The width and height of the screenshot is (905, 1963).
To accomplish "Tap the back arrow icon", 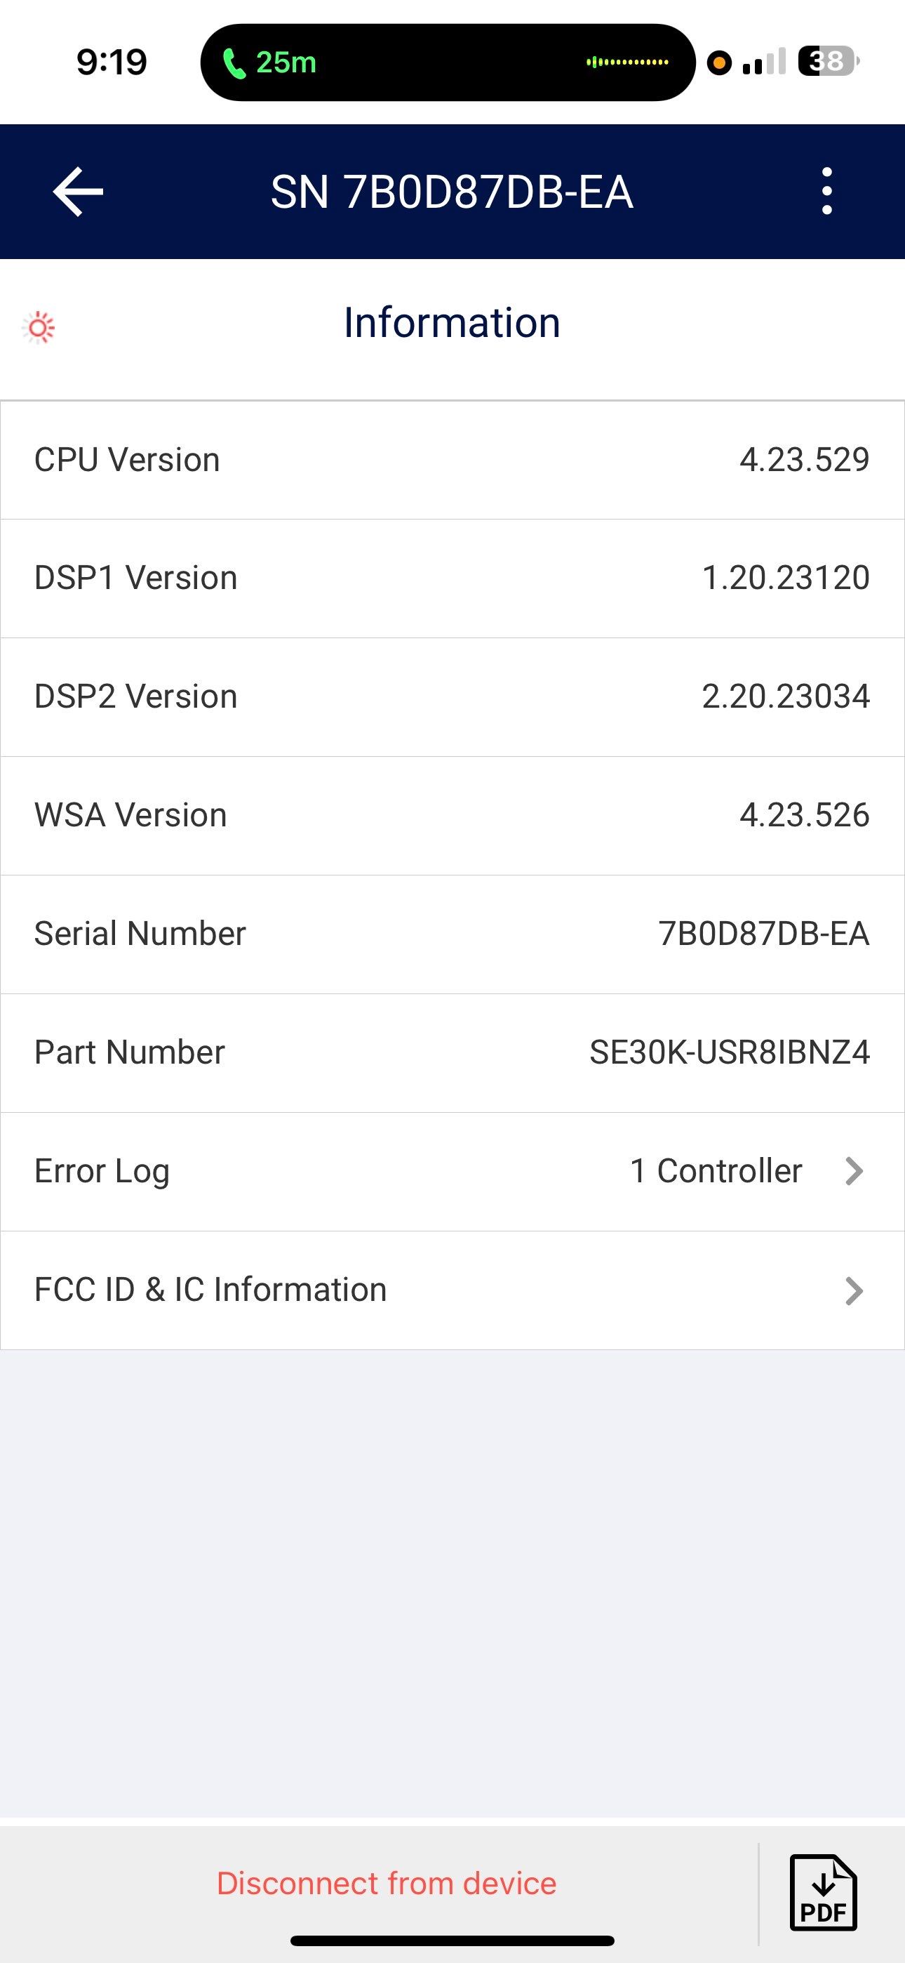I will [78, 192].
